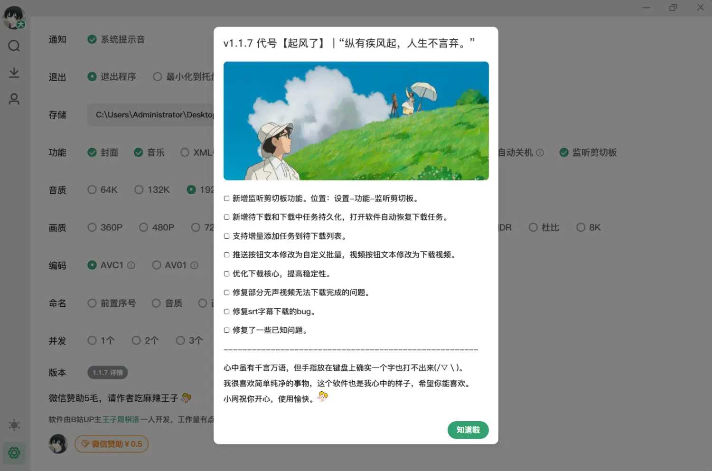712x471 pixels.
Task: Click the info icon next to AV01
Action: (x=194, y=265)
